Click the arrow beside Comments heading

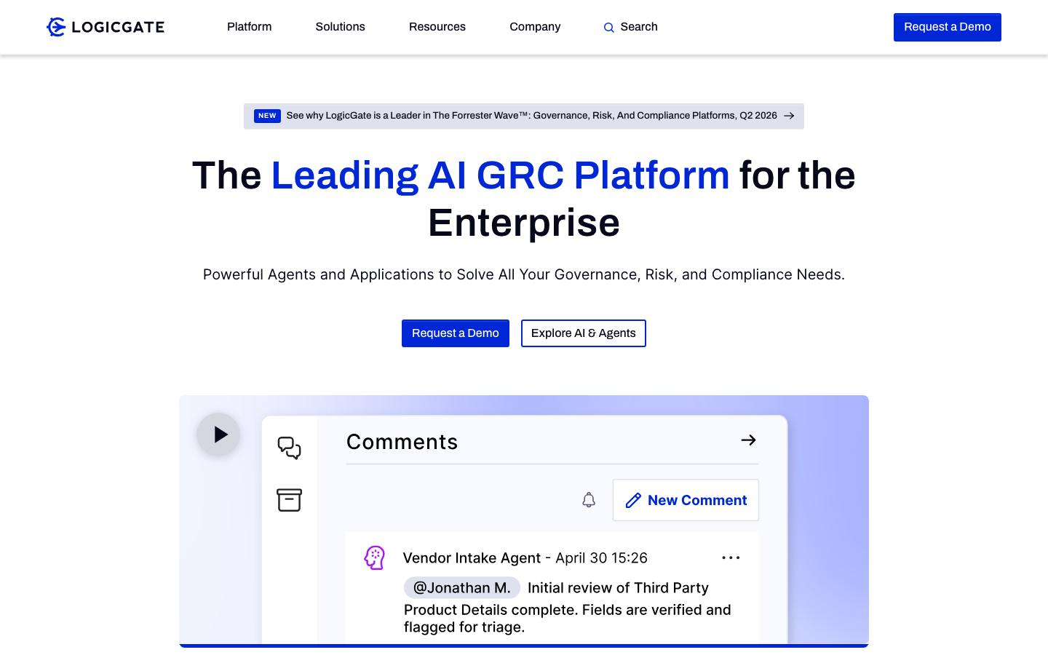tap(748, 440)
